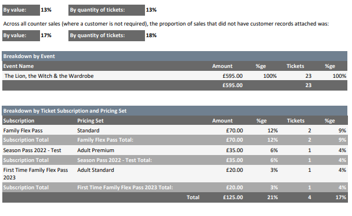352x216 pixels.
Task: Click the Pricing Set column header
Action: click(90, 121)
